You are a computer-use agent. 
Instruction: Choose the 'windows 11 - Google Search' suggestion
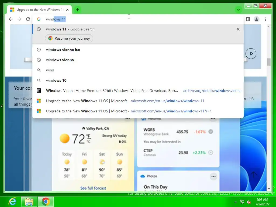[138, 29]
